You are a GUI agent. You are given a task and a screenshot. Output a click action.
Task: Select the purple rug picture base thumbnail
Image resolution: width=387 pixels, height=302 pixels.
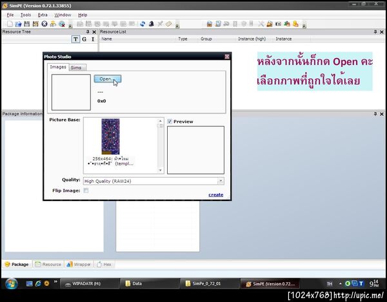click(110, 137)
